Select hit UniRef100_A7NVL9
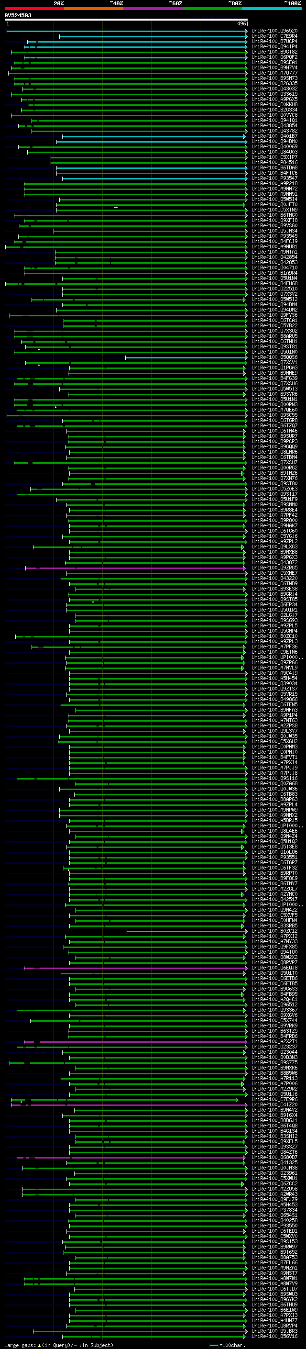This screenshot has height=1349, width=306. point(274,668)
